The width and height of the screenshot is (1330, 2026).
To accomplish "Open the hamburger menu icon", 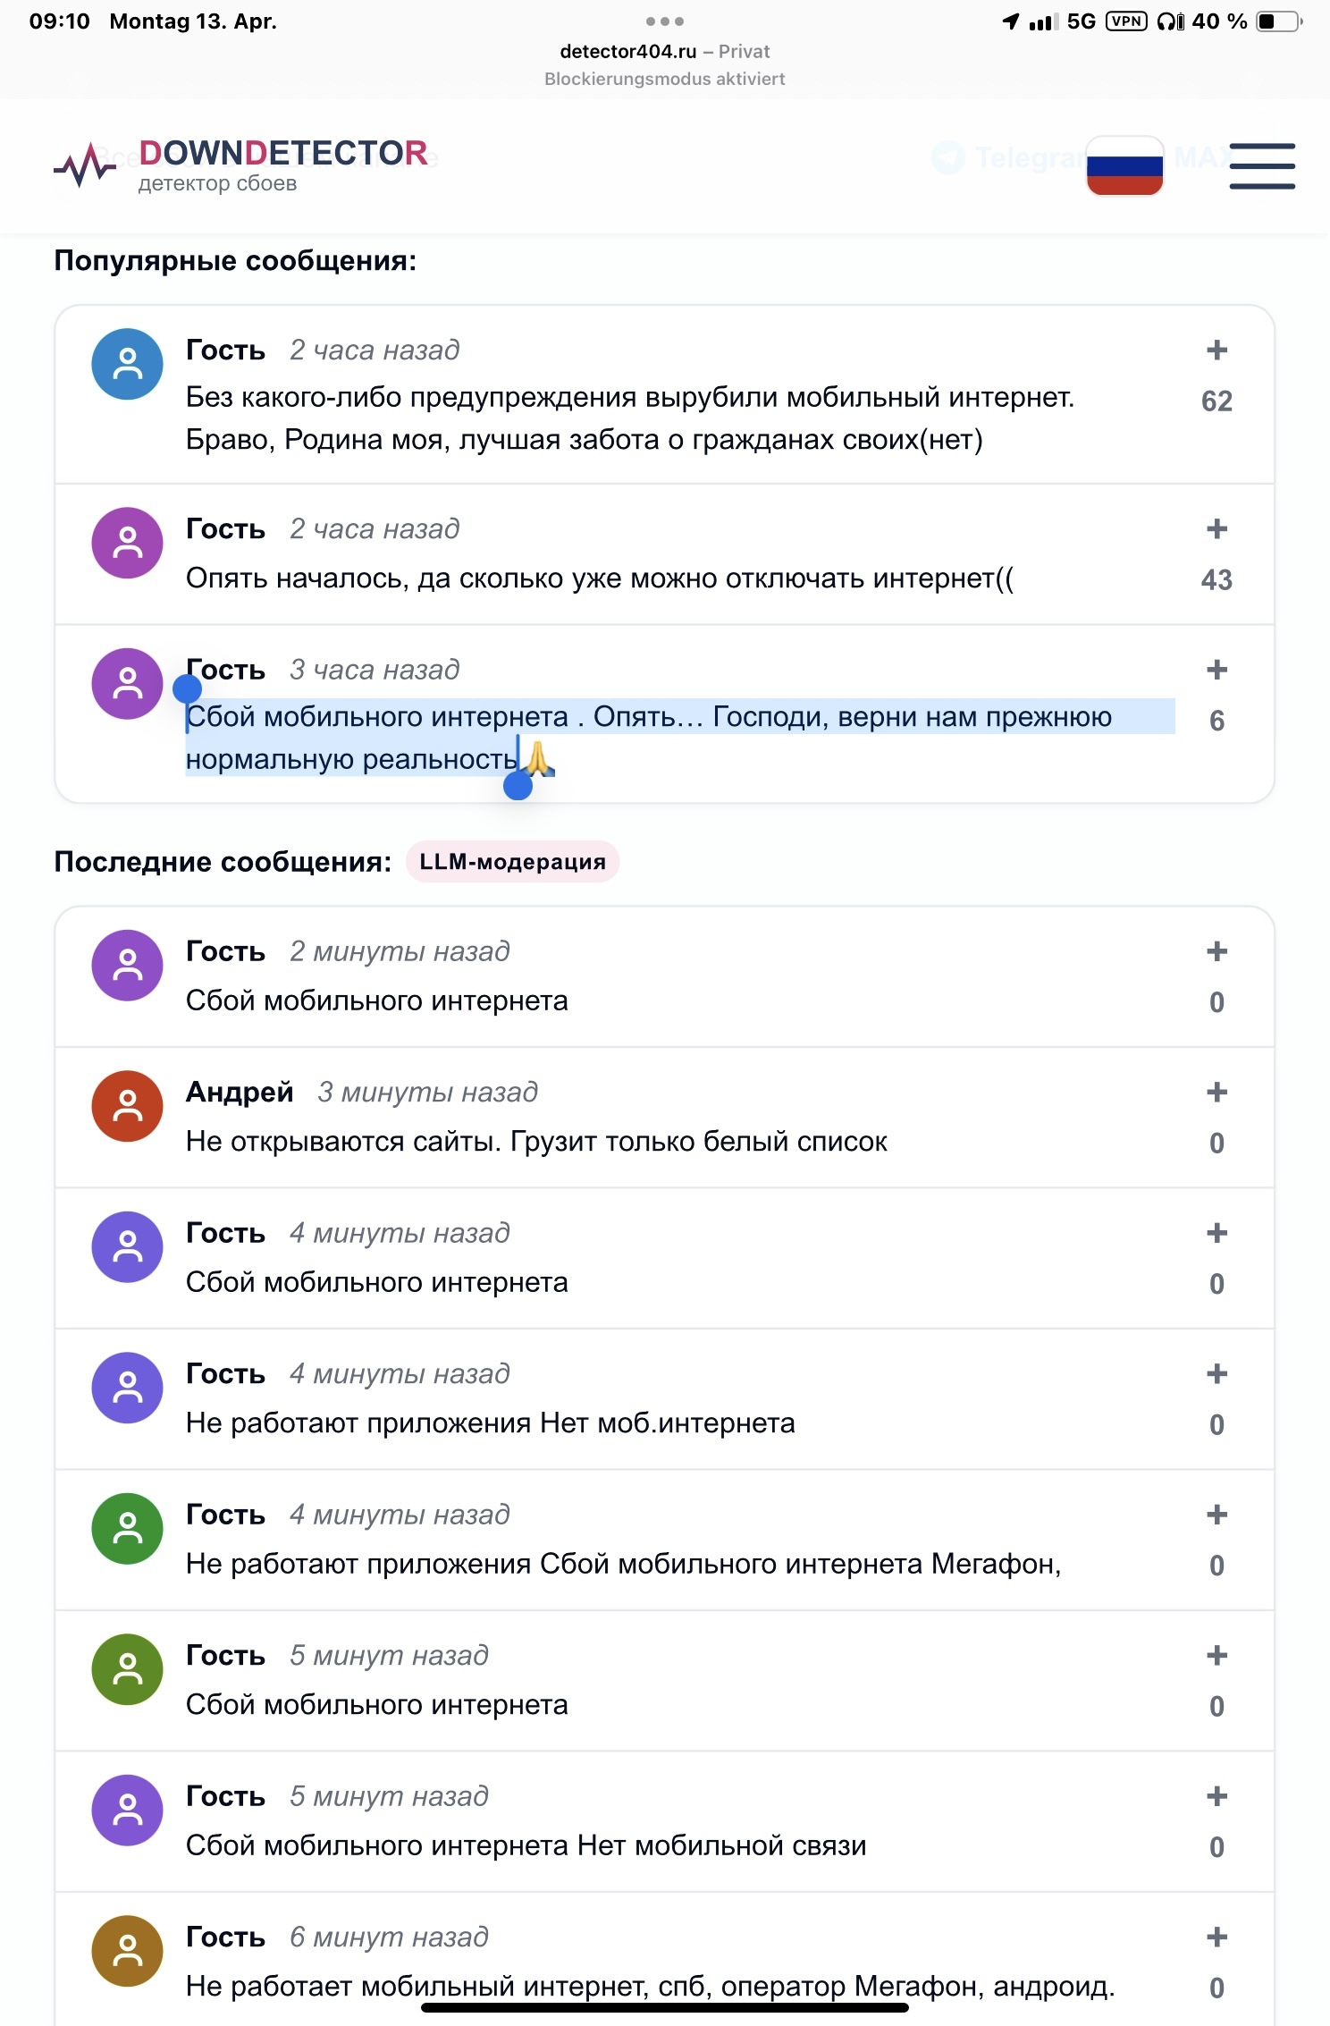I will 1261,166.
